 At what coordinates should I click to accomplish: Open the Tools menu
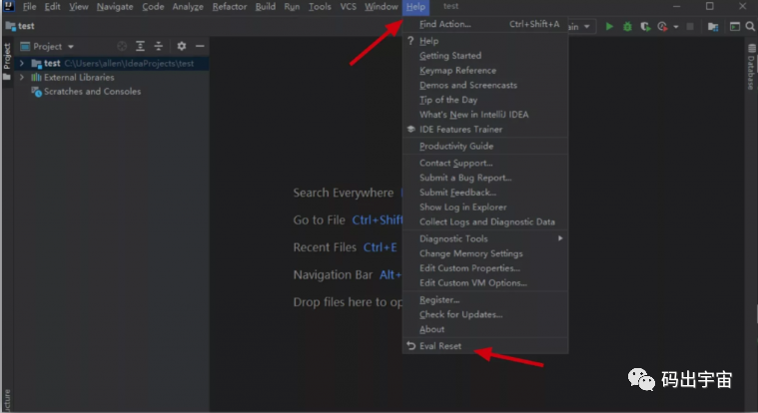click(320, 7)
